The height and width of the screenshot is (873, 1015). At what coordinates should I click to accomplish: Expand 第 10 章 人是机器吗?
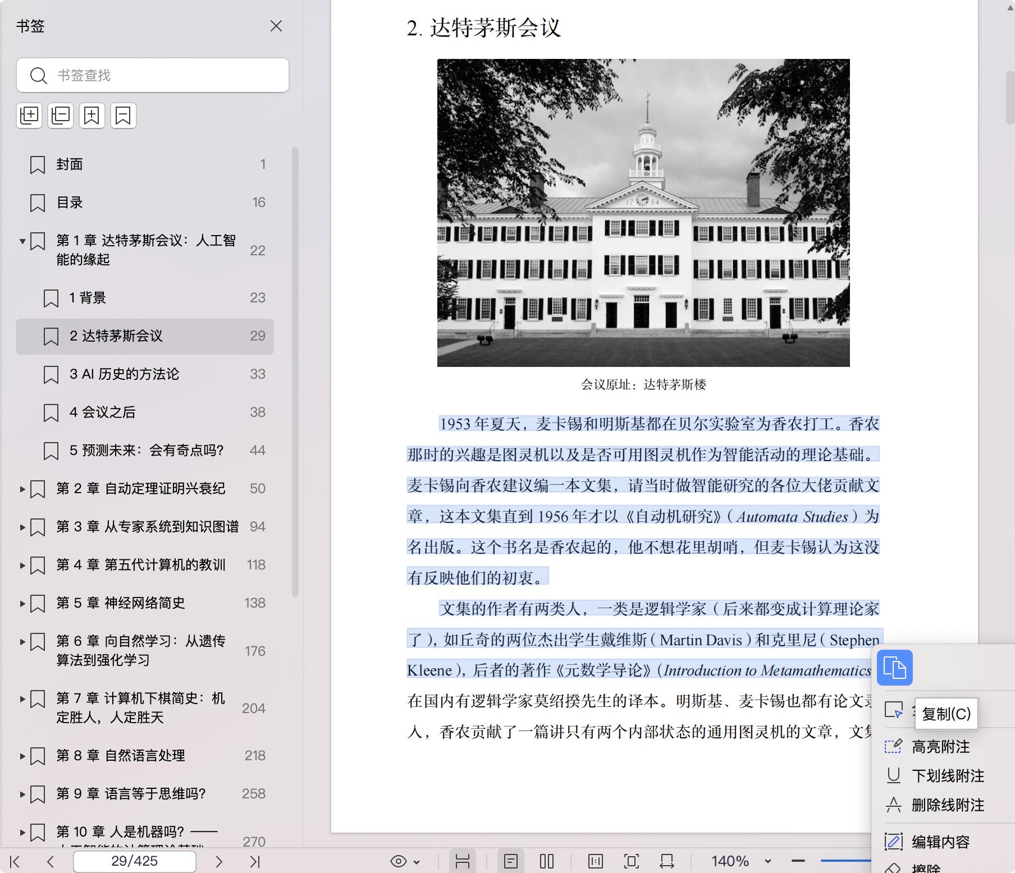point(22,832)
